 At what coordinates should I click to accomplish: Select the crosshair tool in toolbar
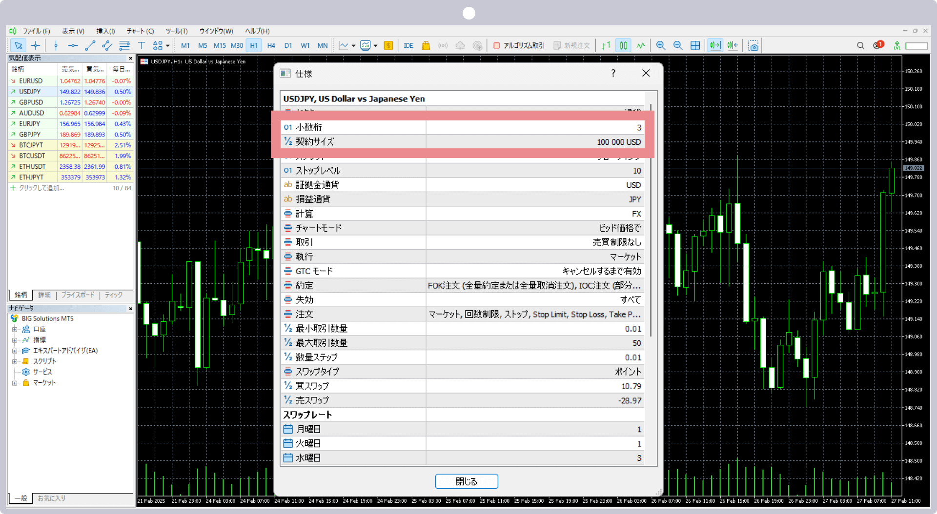click(x=36, y=46)
